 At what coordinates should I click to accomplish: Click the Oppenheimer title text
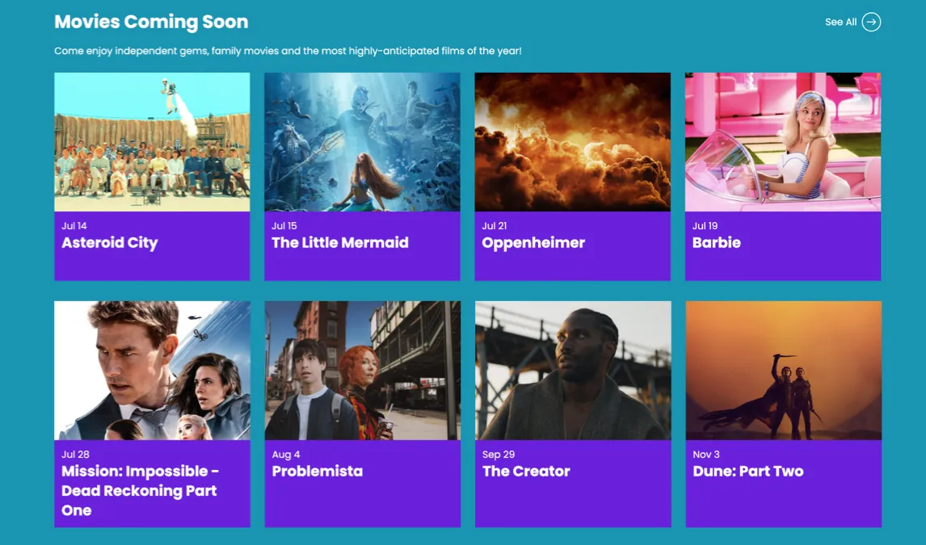pos(533,243)
